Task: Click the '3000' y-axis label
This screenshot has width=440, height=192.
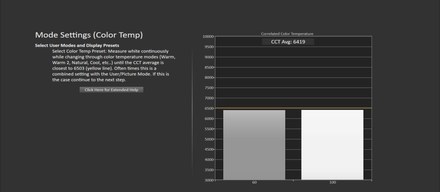Action: pyautogui.click(x=209, y=180)
